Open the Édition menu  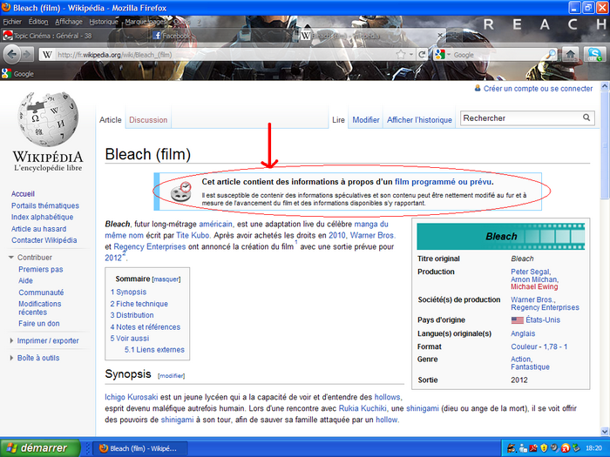38,22
